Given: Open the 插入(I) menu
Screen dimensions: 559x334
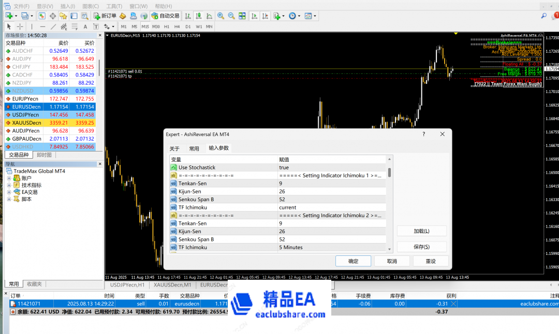Looking at the screenshot, I should click(67, 6).
